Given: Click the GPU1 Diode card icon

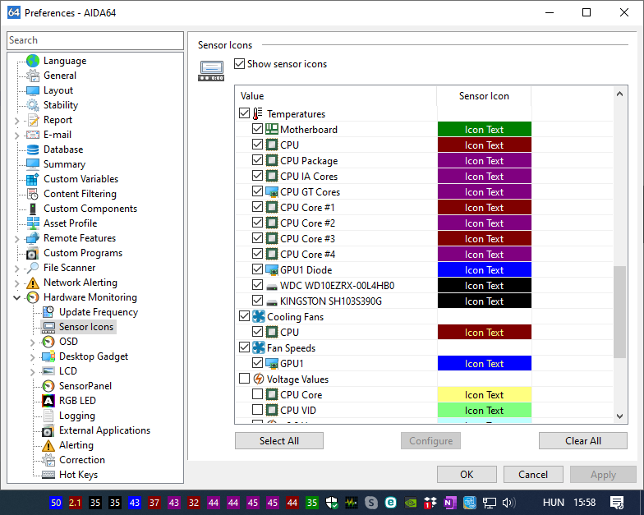Looking at the screenshot, I should pos(271,269).
